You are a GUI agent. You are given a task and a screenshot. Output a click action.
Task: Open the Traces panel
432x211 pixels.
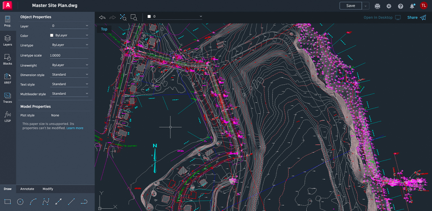pyautogui.click(x=8, y=98)
